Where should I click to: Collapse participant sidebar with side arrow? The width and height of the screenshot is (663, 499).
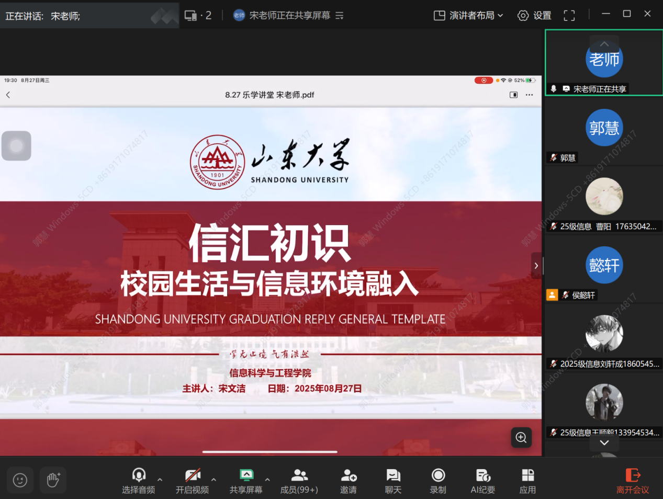coord(536,266)
